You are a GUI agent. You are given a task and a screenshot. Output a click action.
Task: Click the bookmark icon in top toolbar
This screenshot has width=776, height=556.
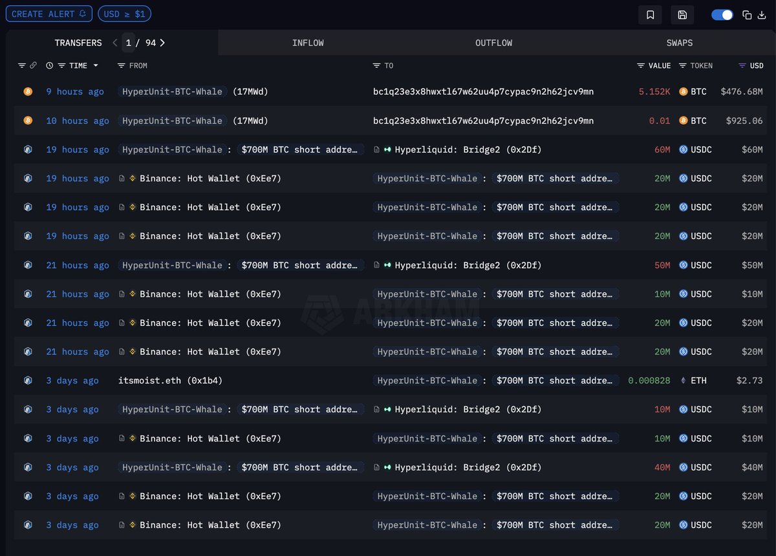click(x=650, y=15)
